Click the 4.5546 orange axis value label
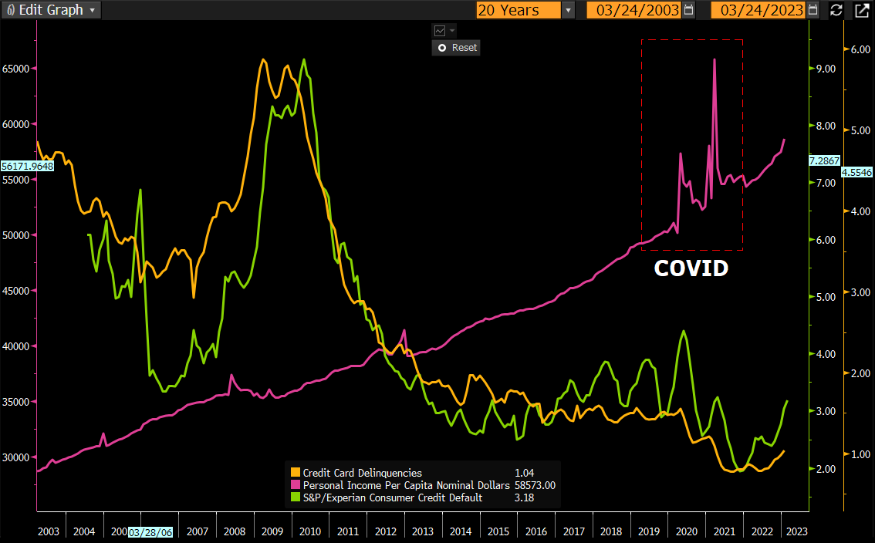Viewport: 875px width, 543px height. pos(856,173)
